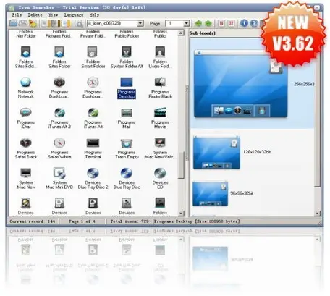This screenshot has width=330, height=296.
Task: Click the blue question mark help icon
Action: [x=254, y=23]
